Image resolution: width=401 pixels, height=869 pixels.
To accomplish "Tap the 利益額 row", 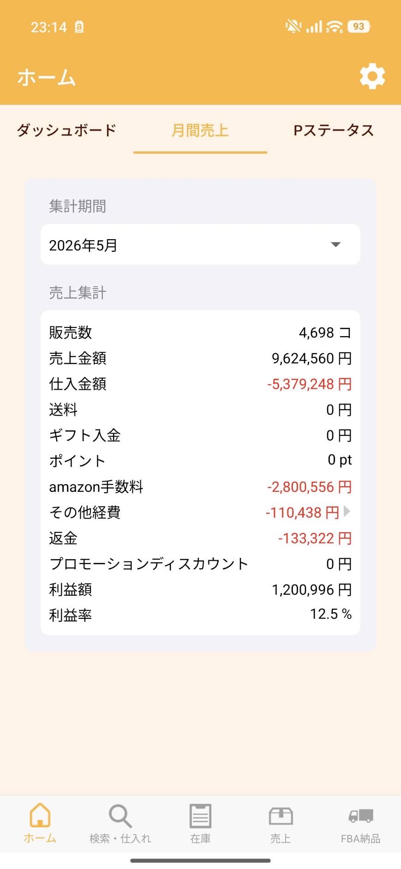I will point(200,590).
